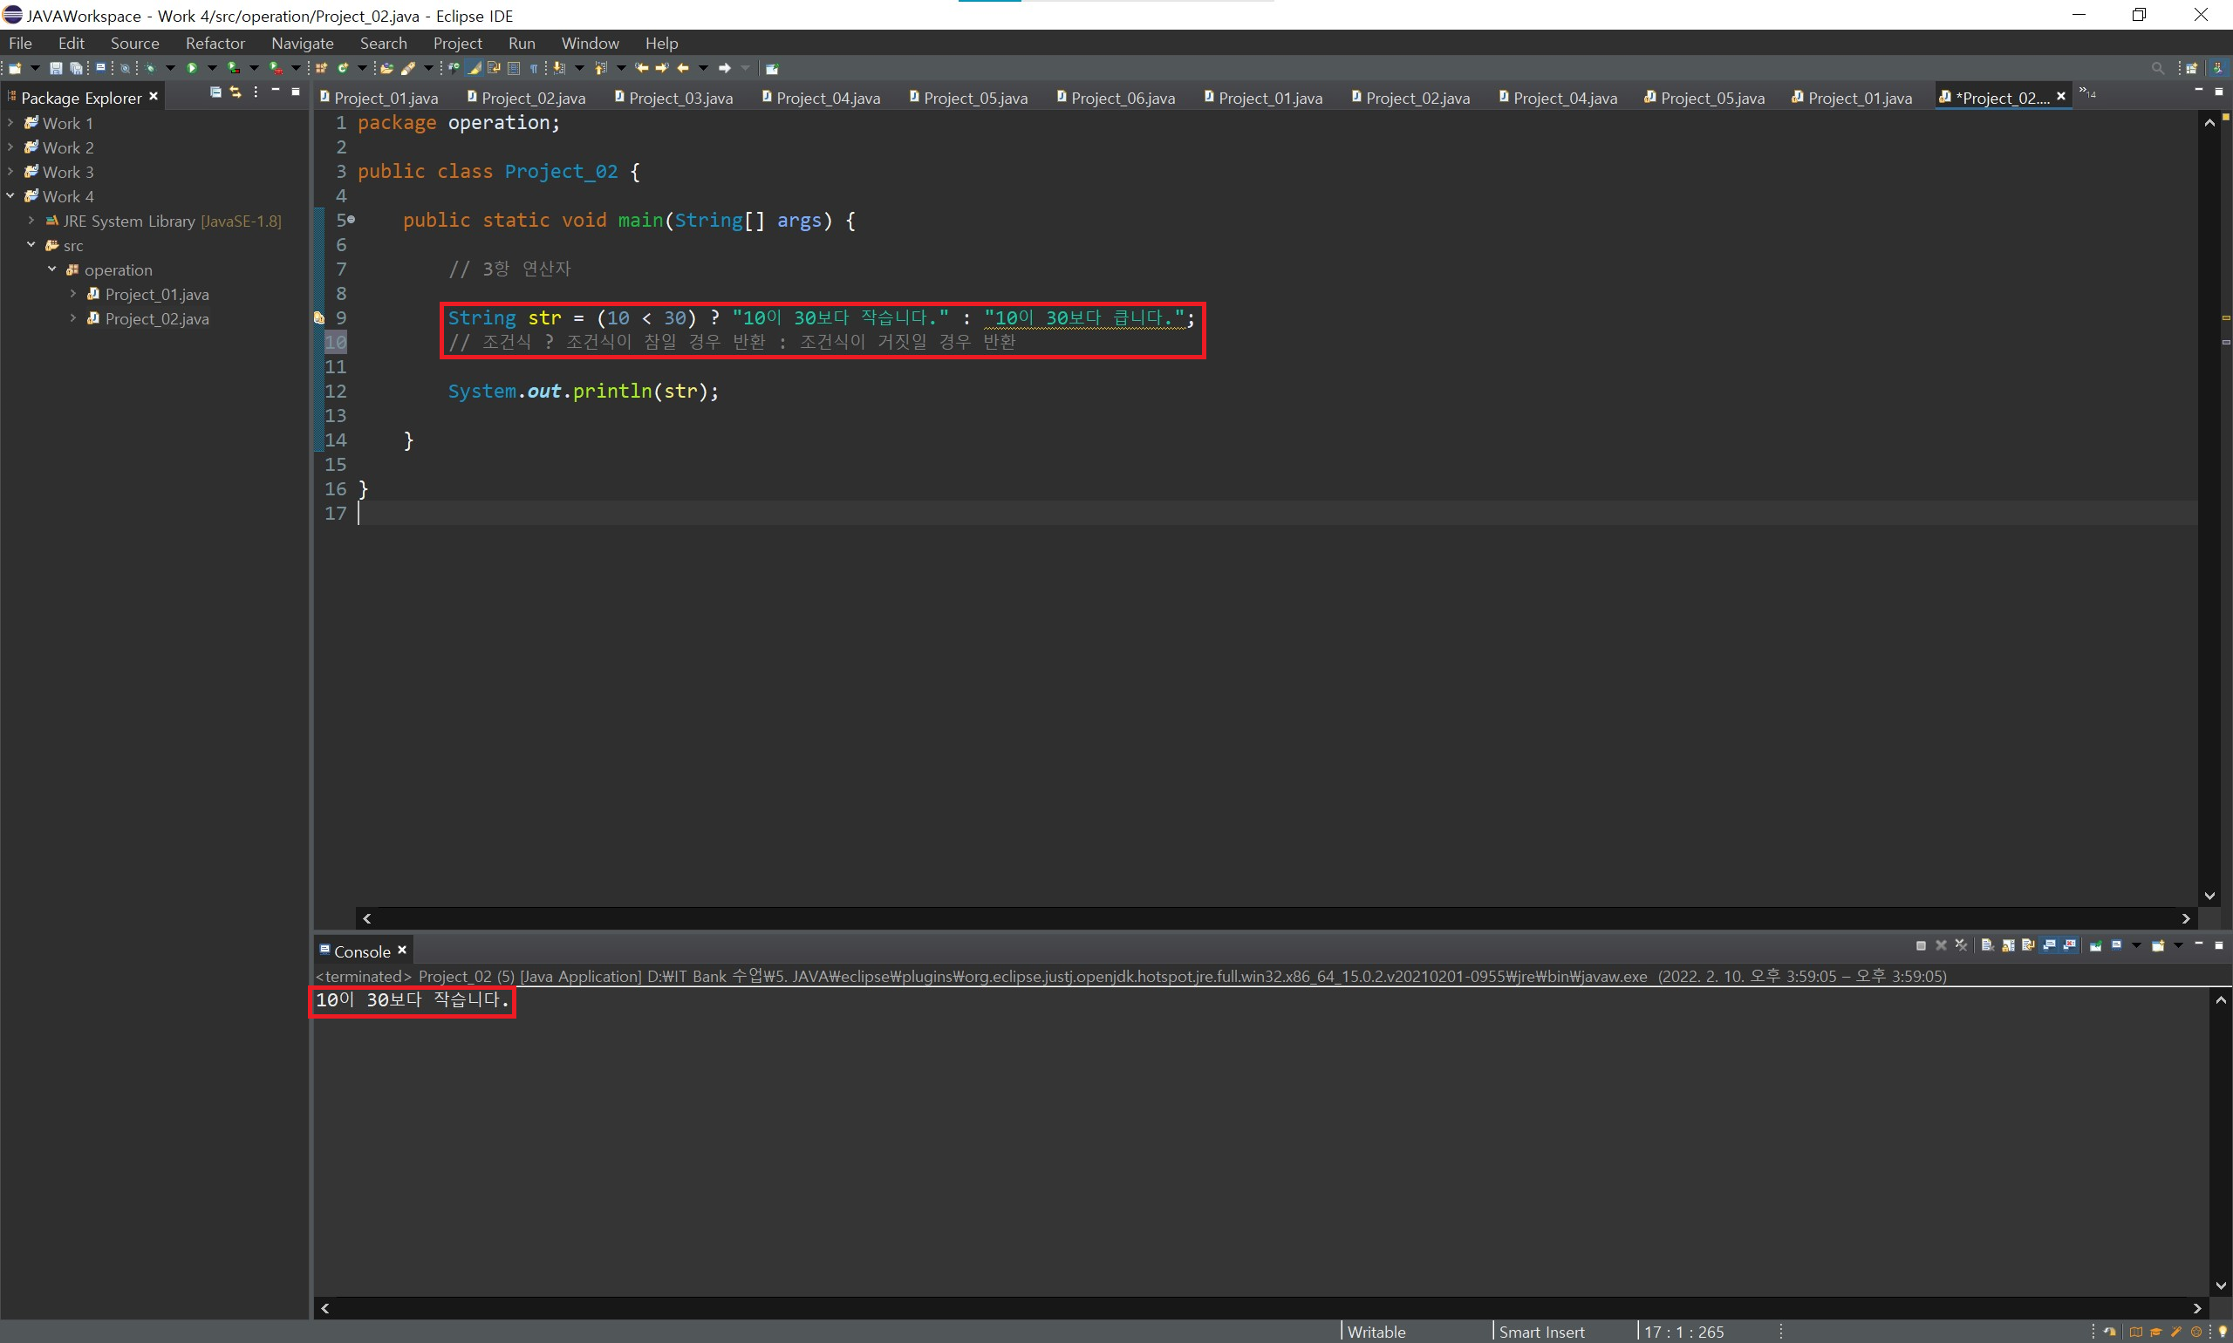Click the Debug bug icon

[x=150, y=68]
